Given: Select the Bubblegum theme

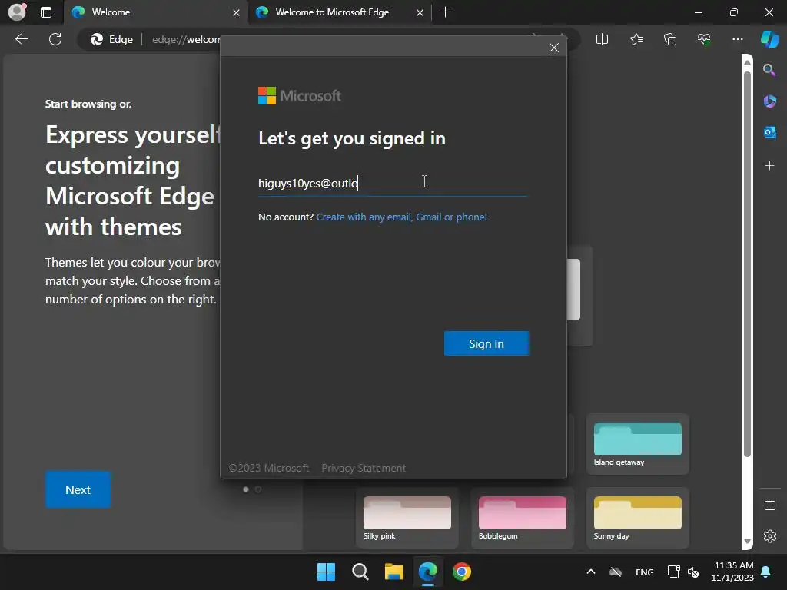Looking at the screenshot, I should [522, 518].
